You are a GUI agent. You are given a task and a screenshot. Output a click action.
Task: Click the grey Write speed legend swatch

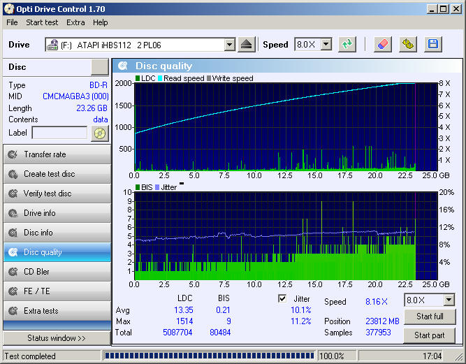(x=209, y=78)
